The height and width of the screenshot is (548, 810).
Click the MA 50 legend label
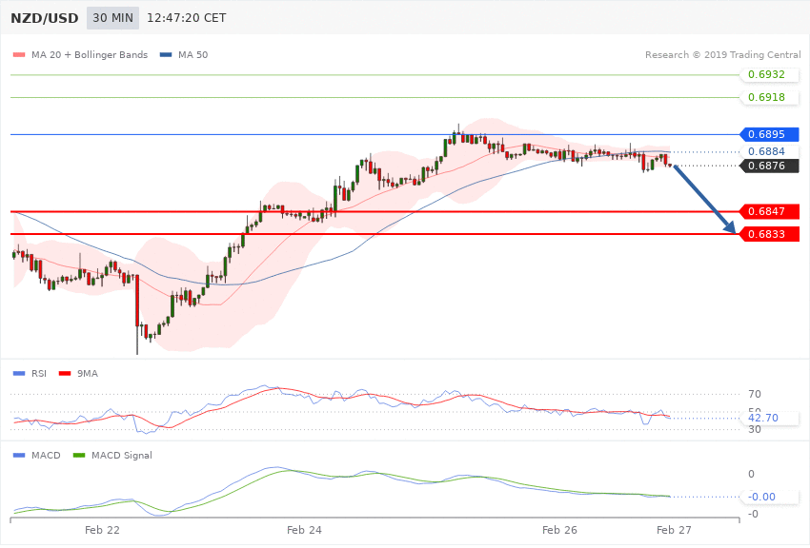coord(192,54)
